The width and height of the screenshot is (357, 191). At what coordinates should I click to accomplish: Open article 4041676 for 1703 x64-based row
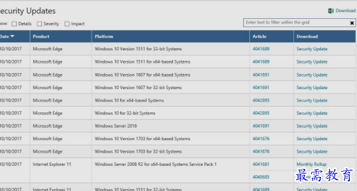(x=261, y=139)
